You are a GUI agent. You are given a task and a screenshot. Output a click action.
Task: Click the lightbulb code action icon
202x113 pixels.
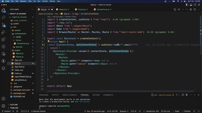48,41
